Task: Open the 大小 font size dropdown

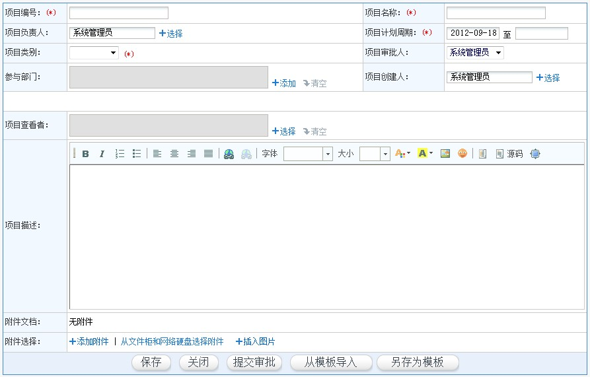Action: click(x=385, y=154)
